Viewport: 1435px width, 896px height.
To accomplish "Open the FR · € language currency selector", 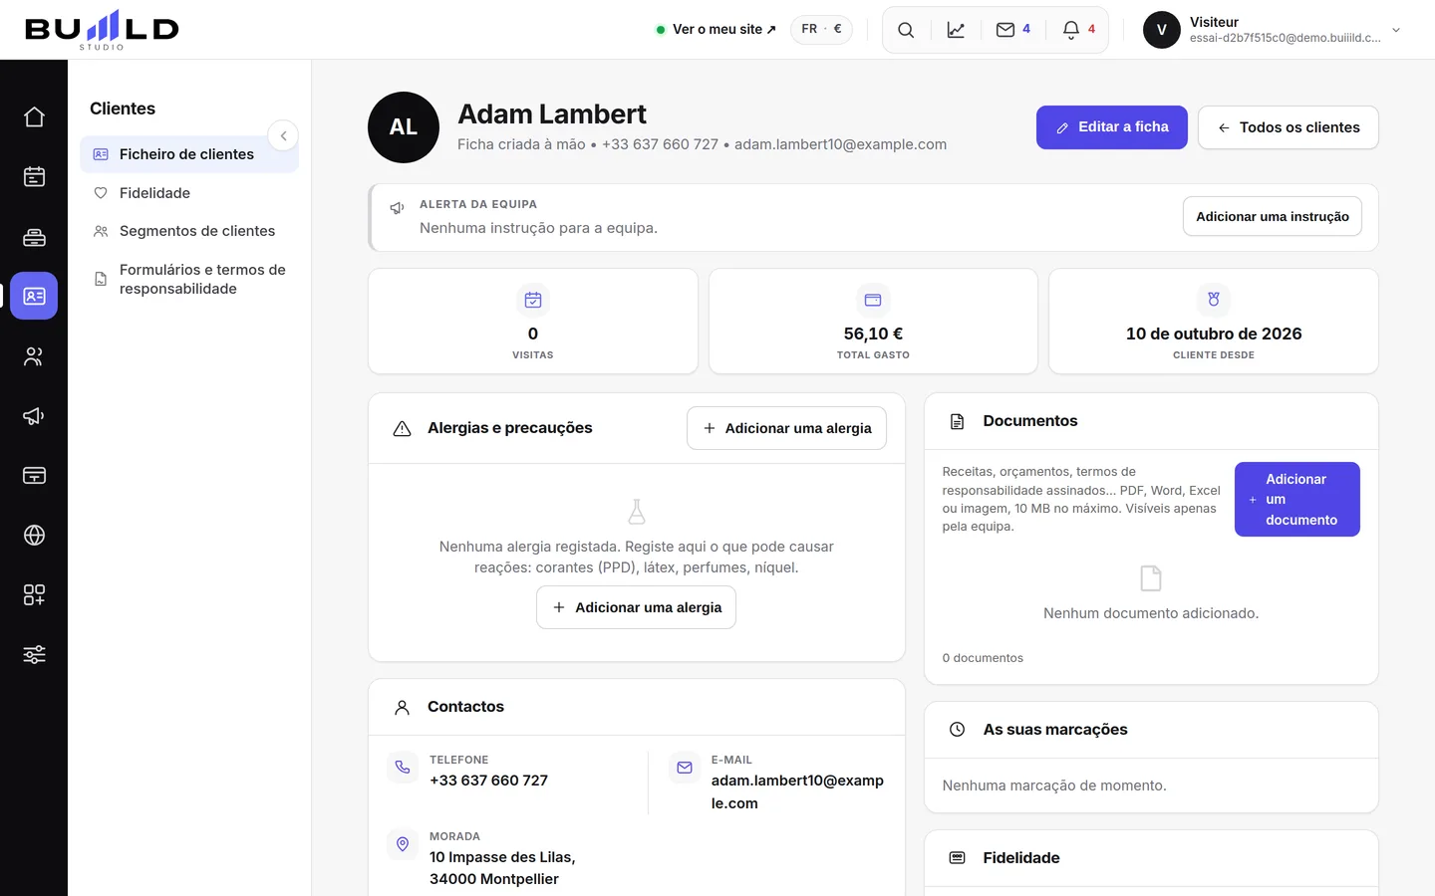I will (821, 30).
